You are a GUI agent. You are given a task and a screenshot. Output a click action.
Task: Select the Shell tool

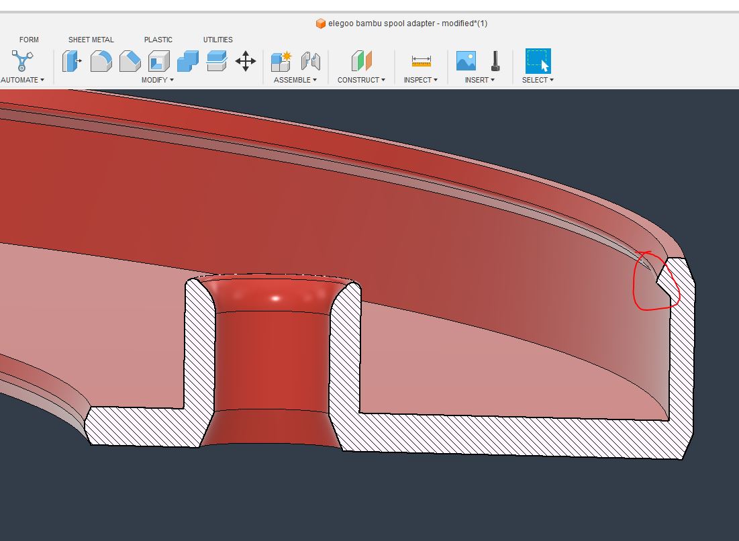(158, 61)
